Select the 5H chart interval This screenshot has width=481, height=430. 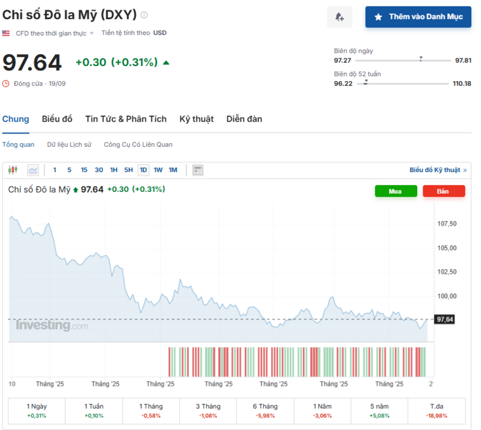[128, 170]
